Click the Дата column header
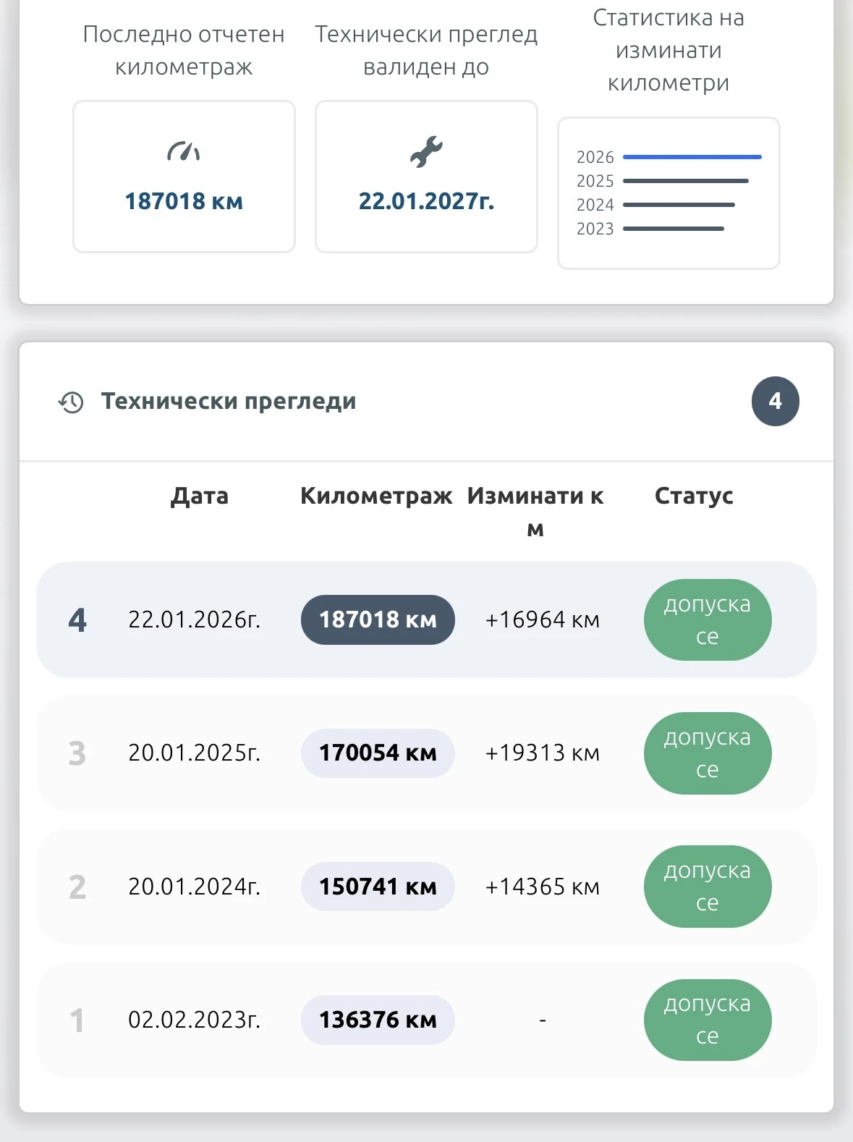 [199, 496]
